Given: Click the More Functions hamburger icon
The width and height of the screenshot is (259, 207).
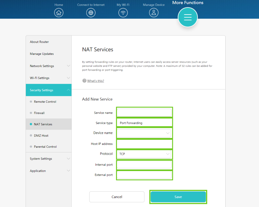Looking at the screenshot, I should pyautogui.click(x=188, y=17).
